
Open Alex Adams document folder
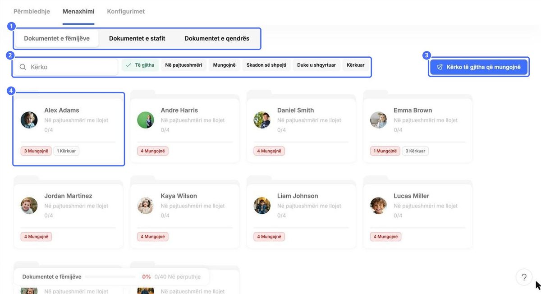pos(69,129)
